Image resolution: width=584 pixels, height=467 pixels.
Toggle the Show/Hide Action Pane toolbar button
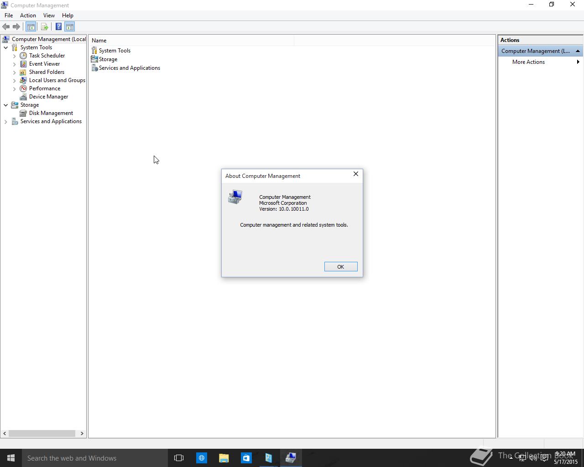pos(70,27)
